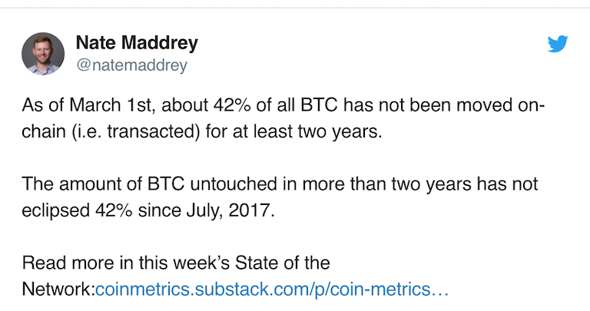Screen dimensions: 590x311
Task: Open Nate Maddrey's profile photo
Action: tap(43, 54)
